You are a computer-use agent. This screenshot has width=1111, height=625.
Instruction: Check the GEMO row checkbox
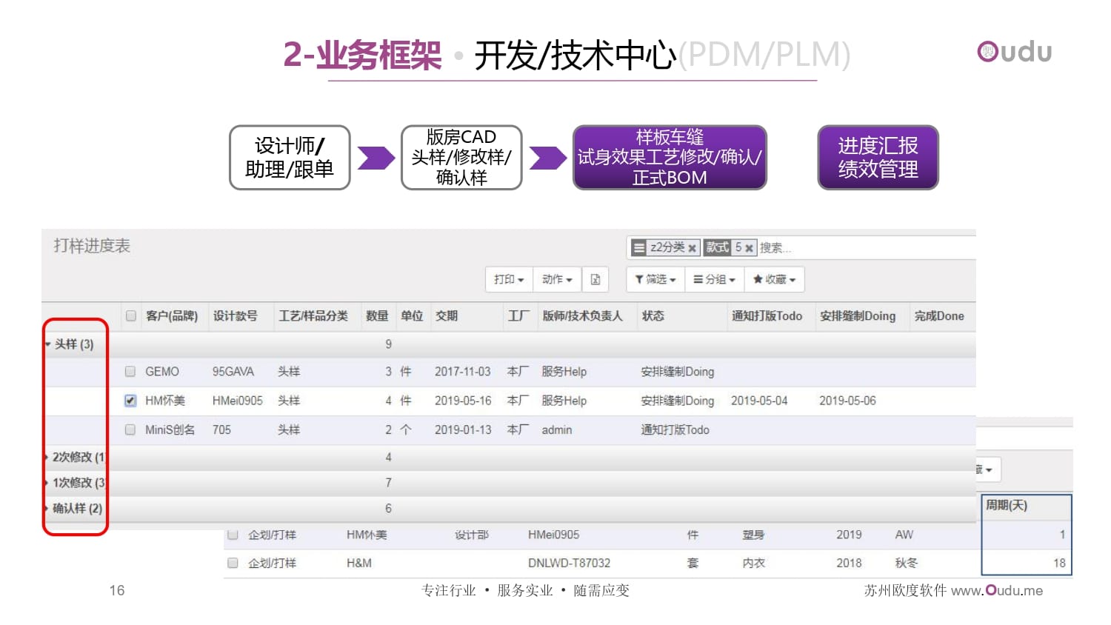tap(130, 371)
